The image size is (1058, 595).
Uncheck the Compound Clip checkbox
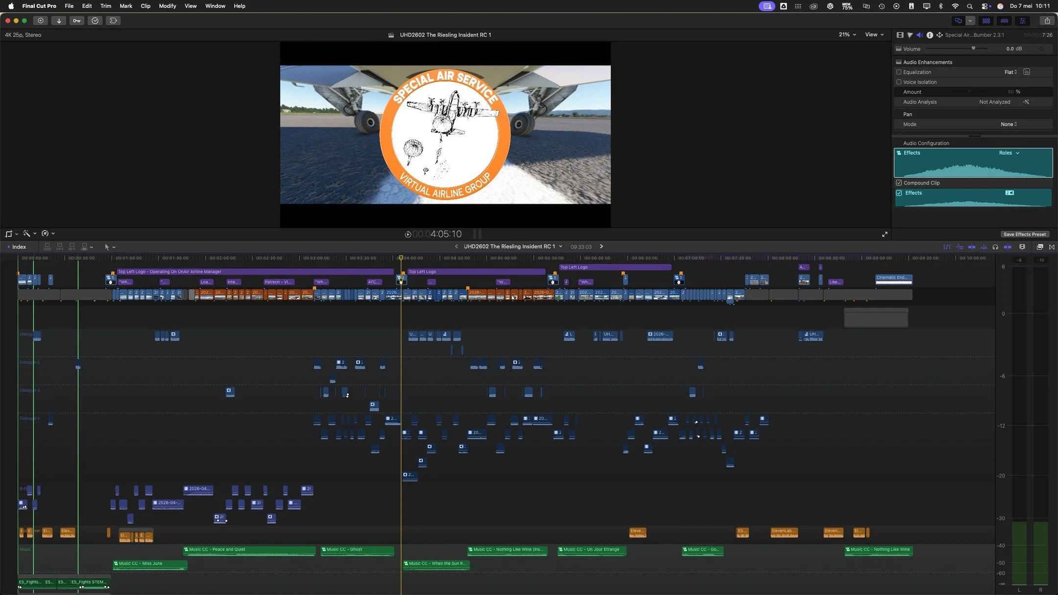[899, 183]
